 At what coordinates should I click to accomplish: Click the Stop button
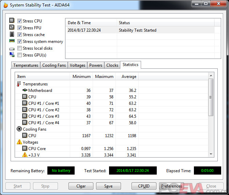point(45,186)
